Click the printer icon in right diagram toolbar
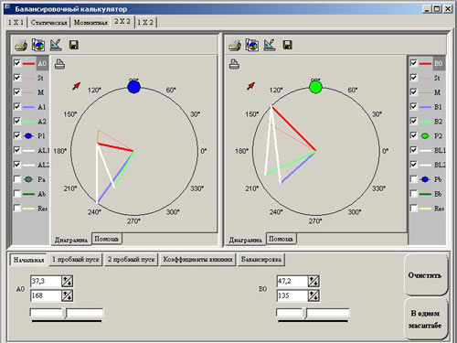The image size is (457, 343). click(x=235, y=45)
